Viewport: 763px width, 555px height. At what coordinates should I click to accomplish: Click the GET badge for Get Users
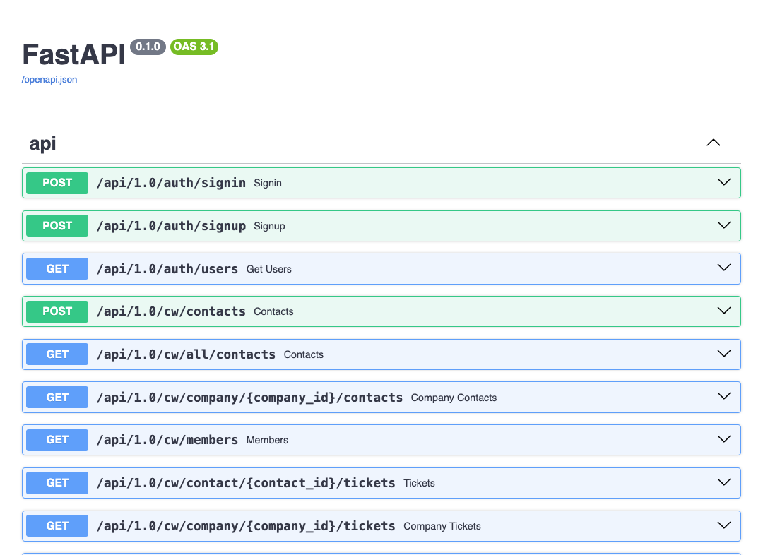click(57, 268)
